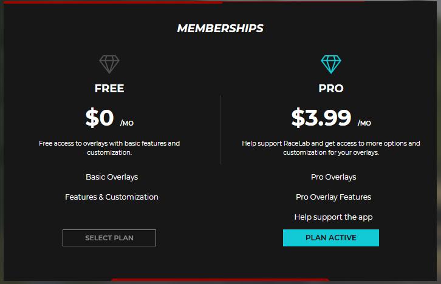Click the /MO label beside $3.99
Viewport: 441px width, 284px height.
coord(364,123)
